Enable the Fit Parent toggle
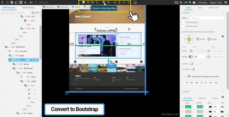229x117 pixels. tap(193, 69)
